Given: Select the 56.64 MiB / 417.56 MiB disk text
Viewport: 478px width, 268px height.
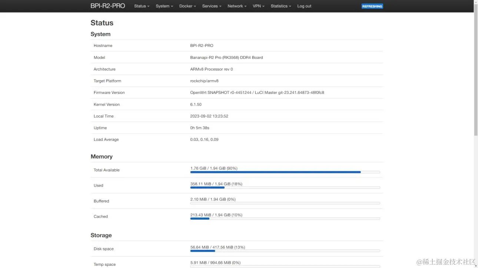Looking at the screenshot, I should pos(218,247).
